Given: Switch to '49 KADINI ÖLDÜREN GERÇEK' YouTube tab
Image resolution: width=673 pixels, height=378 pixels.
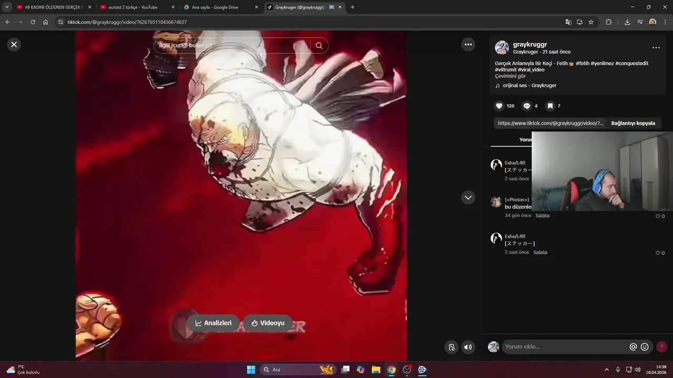Looking at the screenshot, I should (54, 7).
